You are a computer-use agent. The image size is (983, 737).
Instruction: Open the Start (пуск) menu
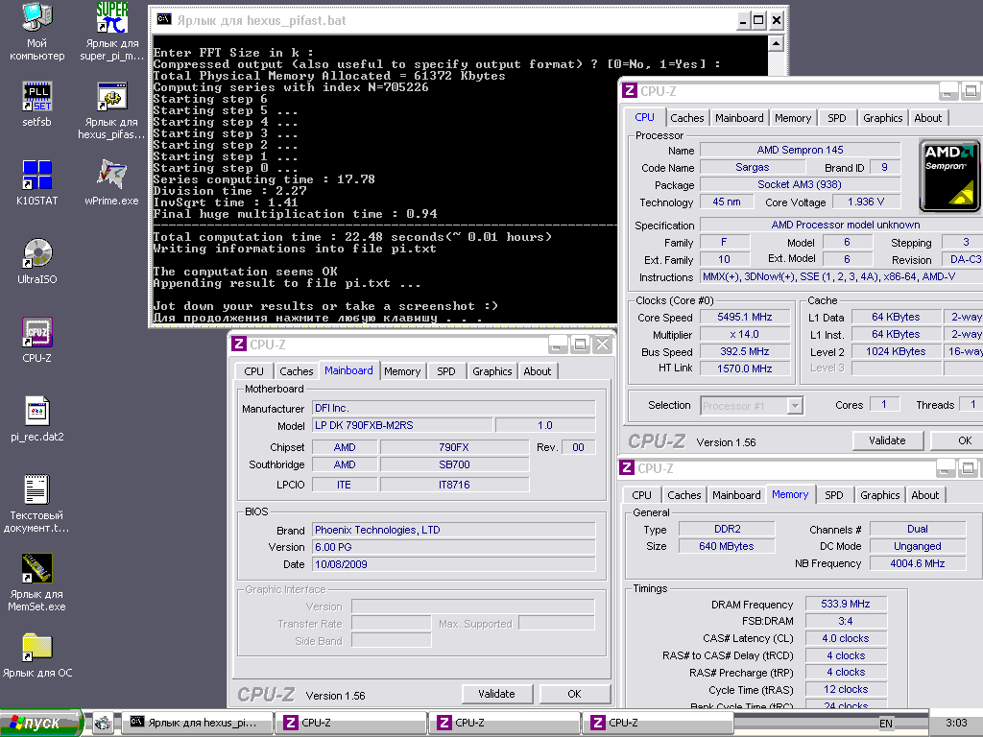tap(41, 723)
